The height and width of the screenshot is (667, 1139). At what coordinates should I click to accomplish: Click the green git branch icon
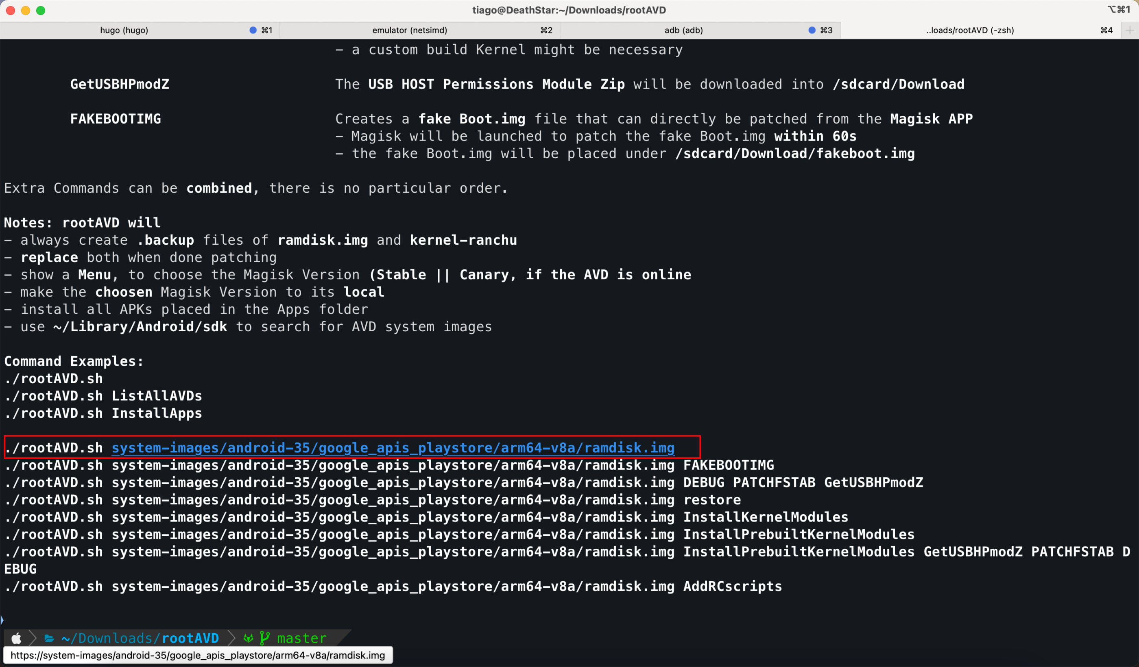click(x=265, y=638)
